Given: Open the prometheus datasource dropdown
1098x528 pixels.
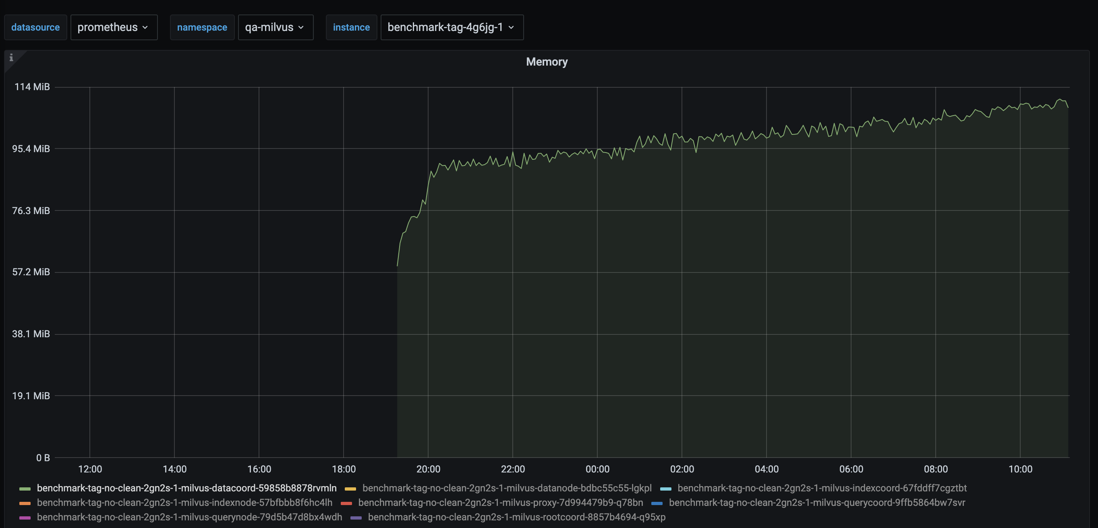Looking at the screenshot, I should pyautogui.click(x=114, y=27).
